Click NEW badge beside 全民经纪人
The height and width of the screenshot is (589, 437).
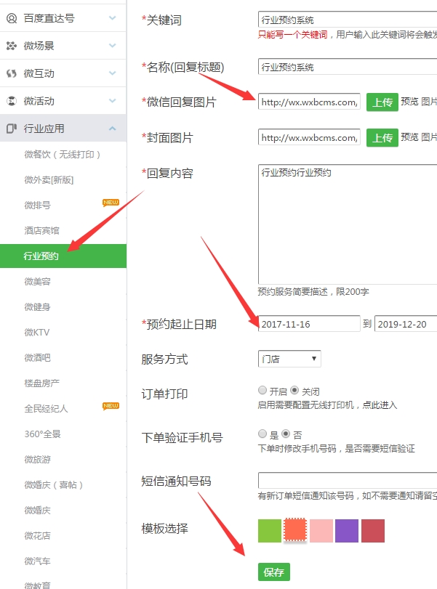111,406
